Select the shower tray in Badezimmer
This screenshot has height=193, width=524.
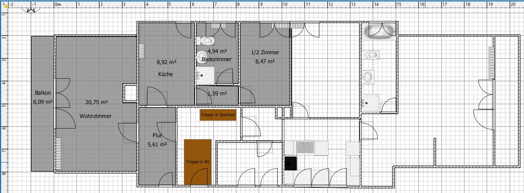205,76
